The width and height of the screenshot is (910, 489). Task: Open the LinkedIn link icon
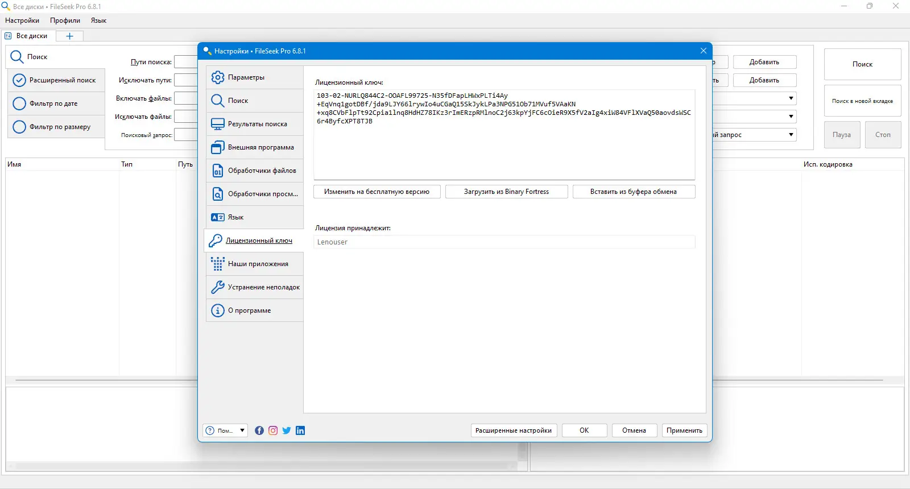pos(300,430)
